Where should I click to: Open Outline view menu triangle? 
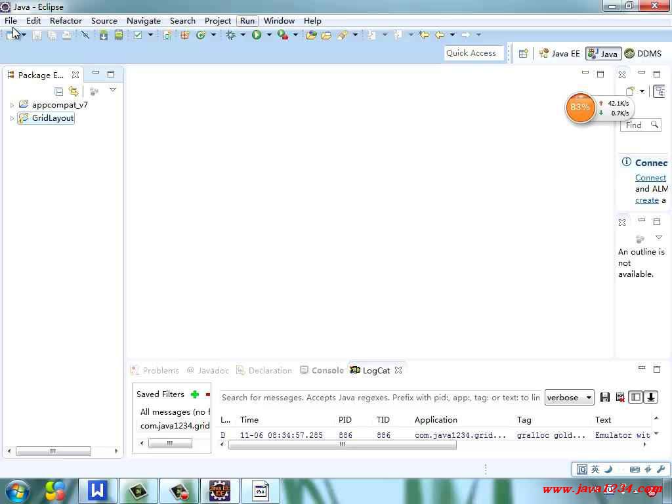tap(659, 238)
